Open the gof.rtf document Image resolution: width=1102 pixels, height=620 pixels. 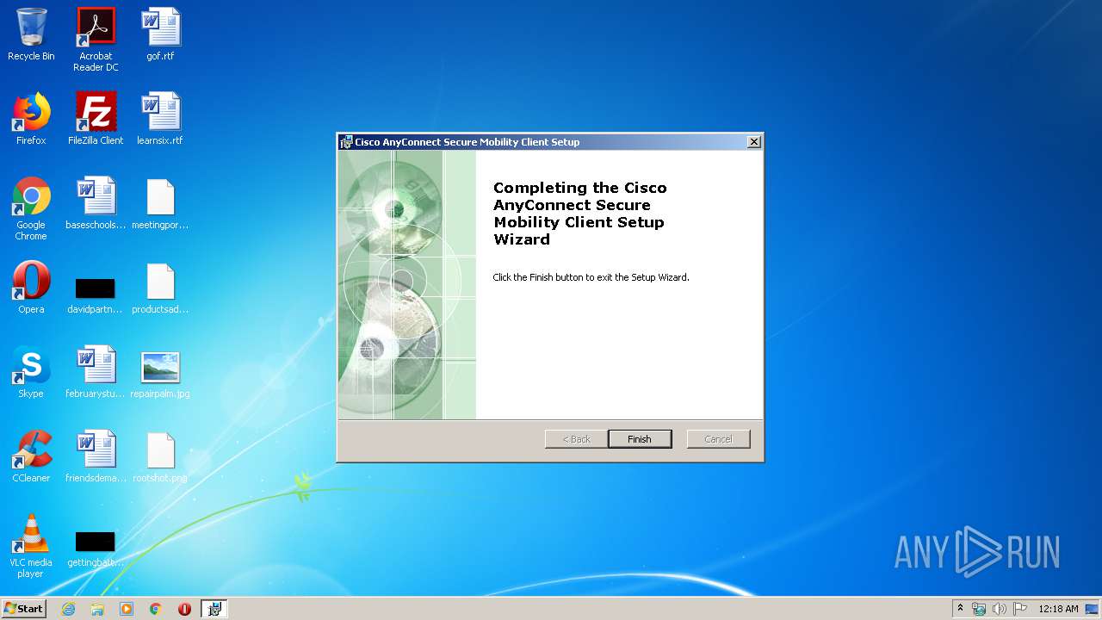click(160, 34)
